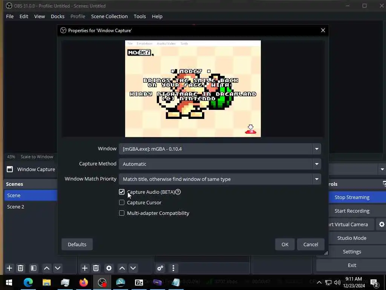This screenshot has height=290, width=386.
Task: Move scene up with the Scenes up arrow
Action: pyautogui.click(x=46, y=268)
